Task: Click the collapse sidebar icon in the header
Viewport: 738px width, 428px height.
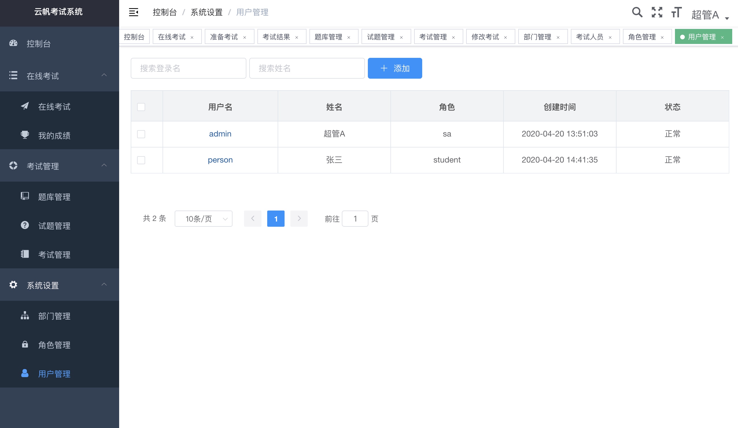Action: pos(134,12)
